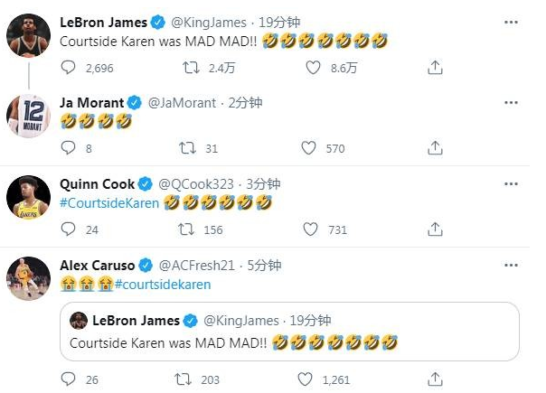This screenshot has height=393, width=546.
Task: Reply to LeBron James's top tweet
Action: point(70,67)
